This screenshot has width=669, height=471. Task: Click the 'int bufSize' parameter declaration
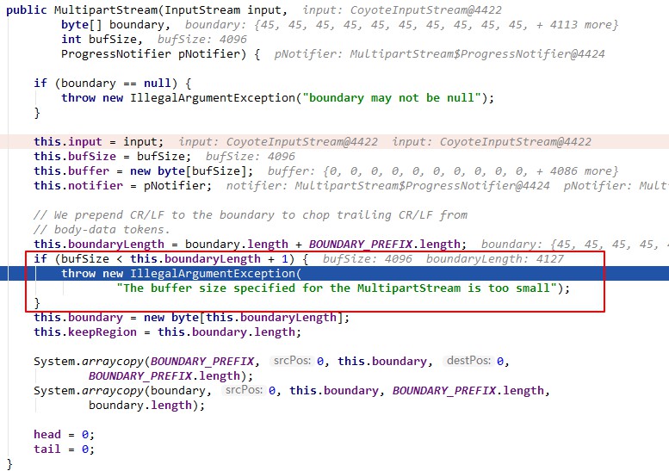(98, 40)
